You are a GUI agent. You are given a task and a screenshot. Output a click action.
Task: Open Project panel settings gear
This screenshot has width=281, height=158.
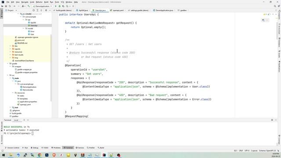point(46,11)
